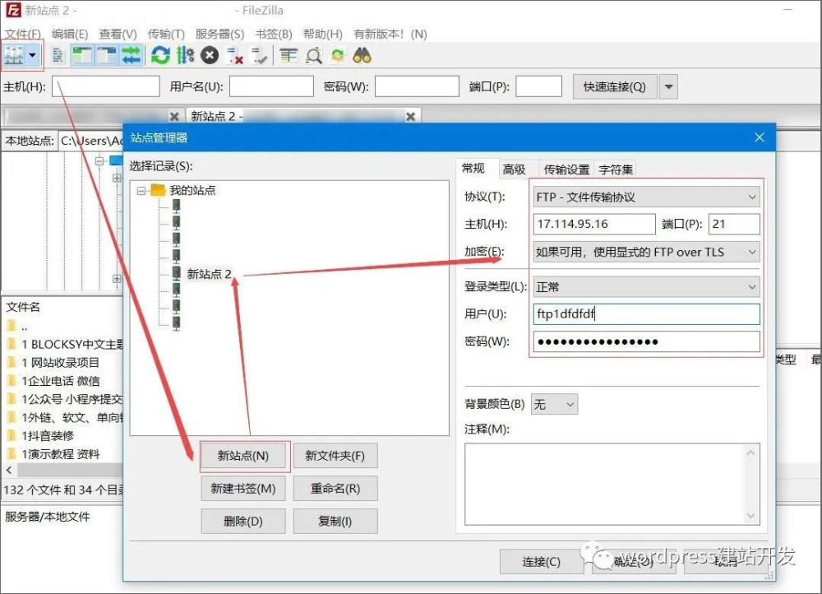Click the disconnect from server icon
Viewport: 822px width, 594px height.
coord(234,55)
